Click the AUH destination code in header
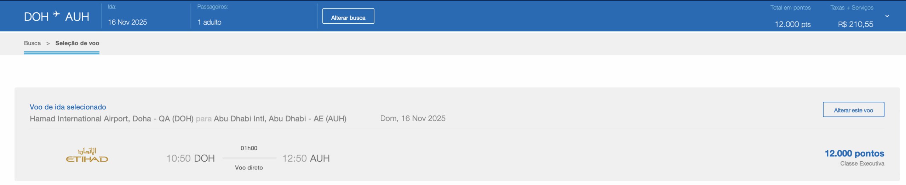 point(77,17)
